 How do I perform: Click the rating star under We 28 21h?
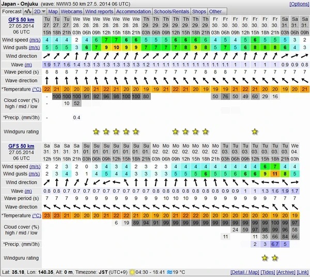pyautogui.click(x=136, y=131)
